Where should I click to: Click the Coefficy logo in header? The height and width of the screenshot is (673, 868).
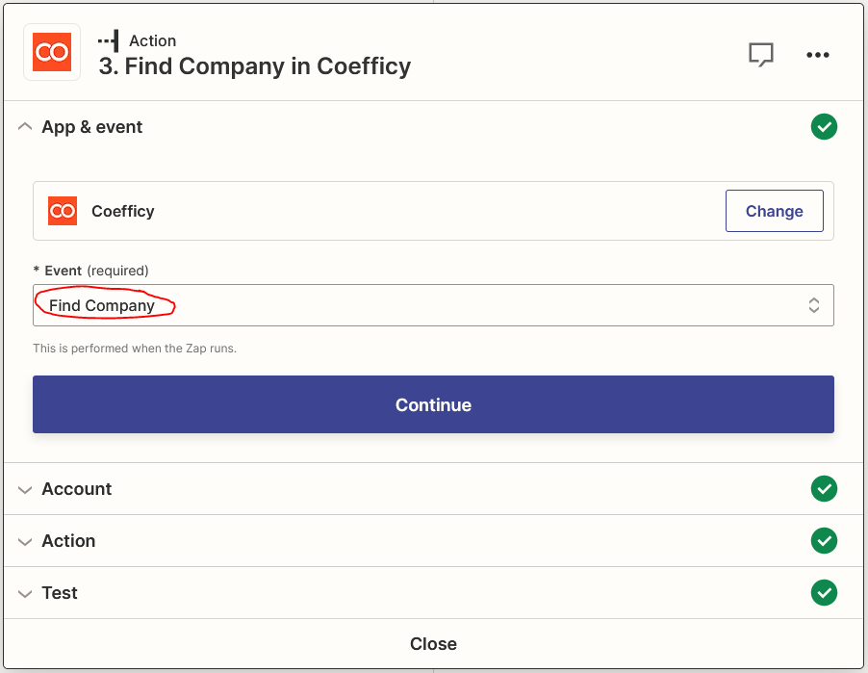[x=52, y=52]
